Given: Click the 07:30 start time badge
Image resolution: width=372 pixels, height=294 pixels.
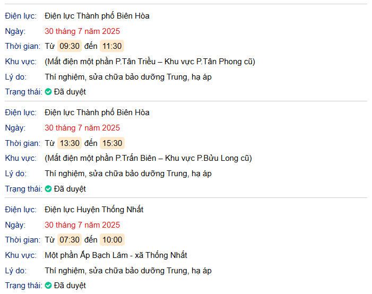Looking at the screenshot, I should [70, 240].
